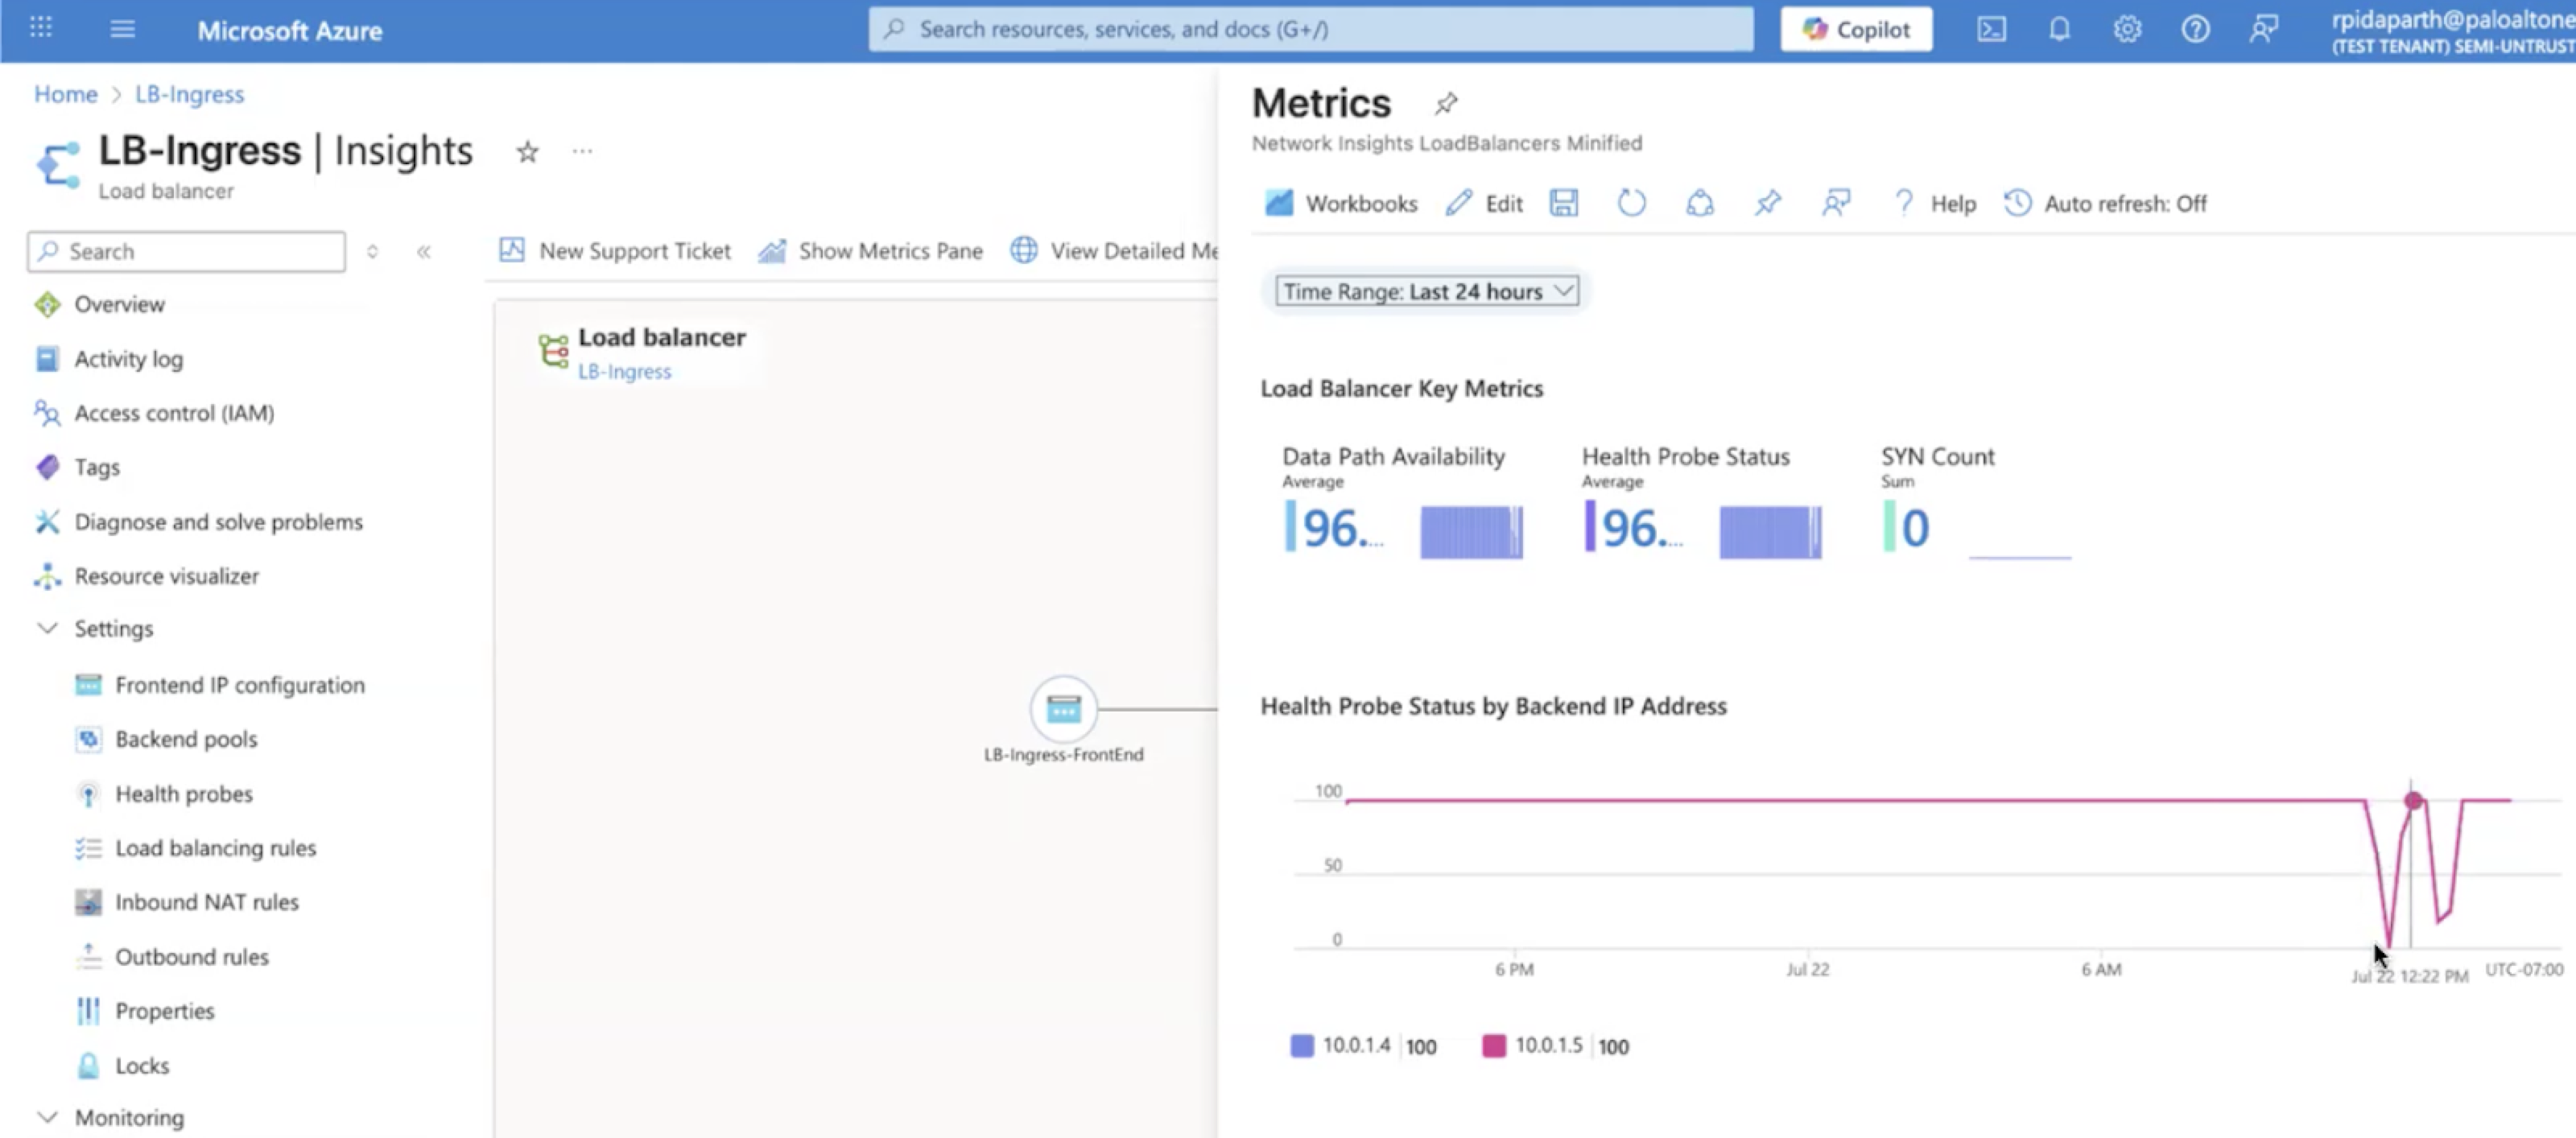This screenshot has width=2576, height=1138.
Task: Click the LB-Ingress-FrontEnd node icon
Action: click(x=1063, y=709)
